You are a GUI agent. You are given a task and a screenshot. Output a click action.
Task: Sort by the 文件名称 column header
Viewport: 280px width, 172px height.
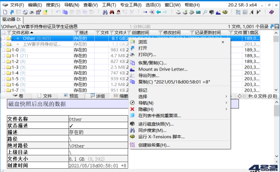pos(22,32)
